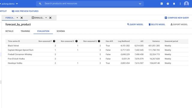192x108 pixels.
Task: Open the Schema tab
Action: coord(61,31)
